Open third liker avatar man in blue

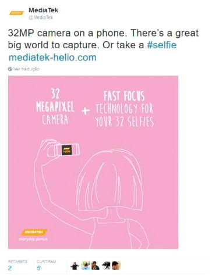click(96, 266)
